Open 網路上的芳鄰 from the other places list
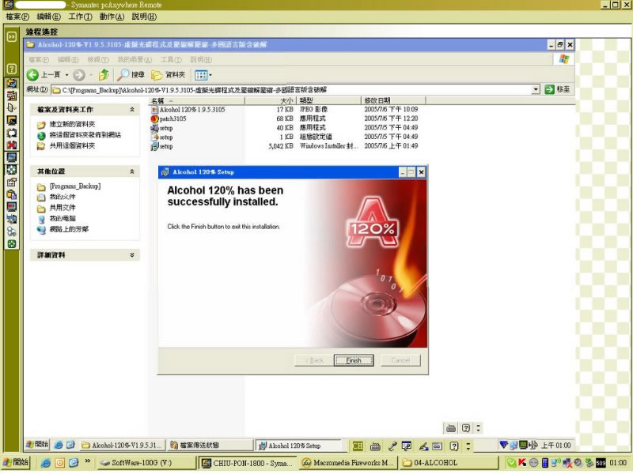This screenshot has width=633, height=474. tap(69, 229)
